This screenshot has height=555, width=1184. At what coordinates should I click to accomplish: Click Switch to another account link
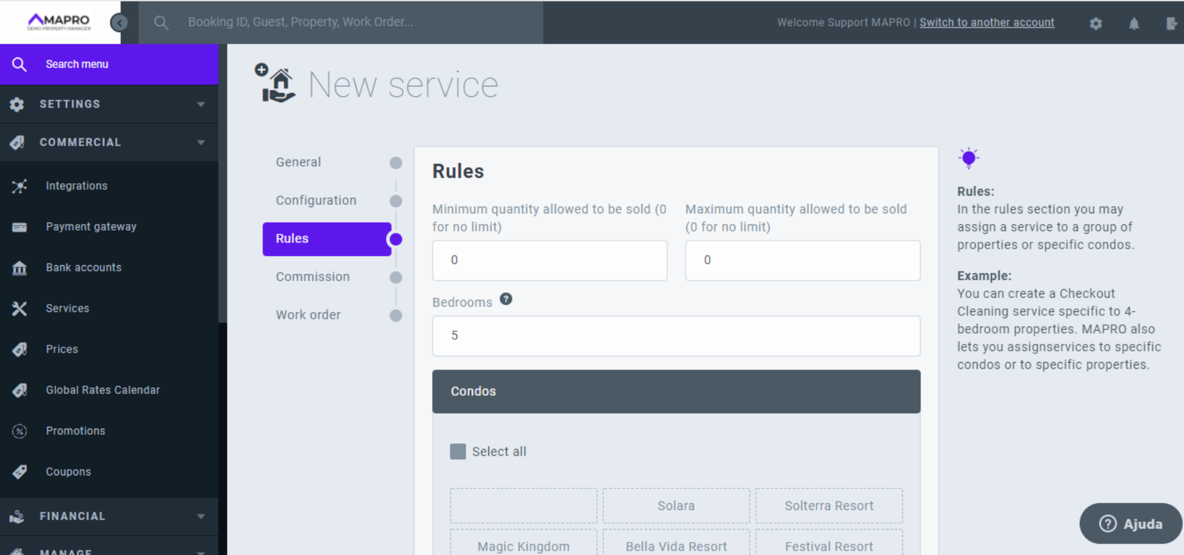point(986,22)
